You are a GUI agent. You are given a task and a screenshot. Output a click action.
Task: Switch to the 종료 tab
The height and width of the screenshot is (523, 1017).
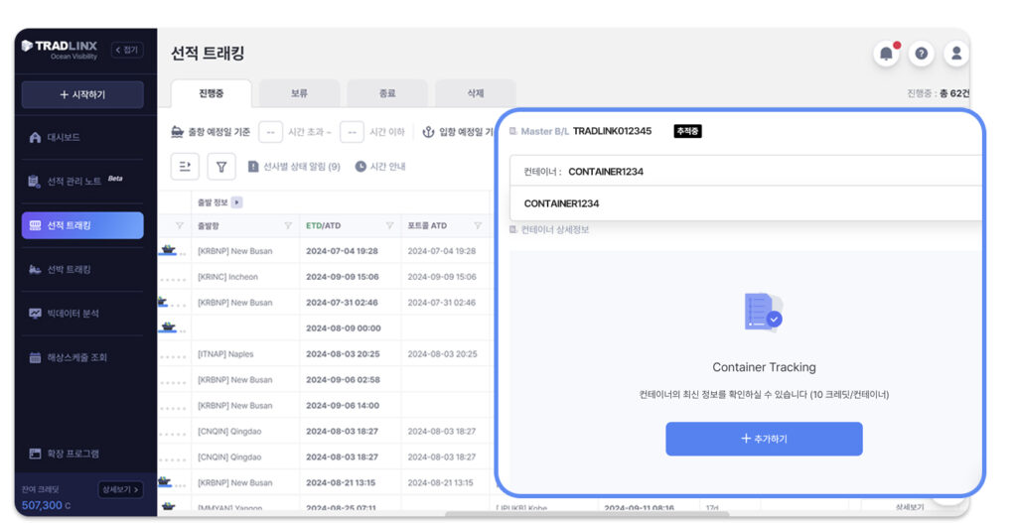coord(387,94)
